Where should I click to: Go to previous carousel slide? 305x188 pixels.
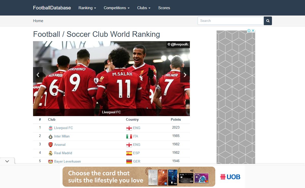tap(38, 75)
